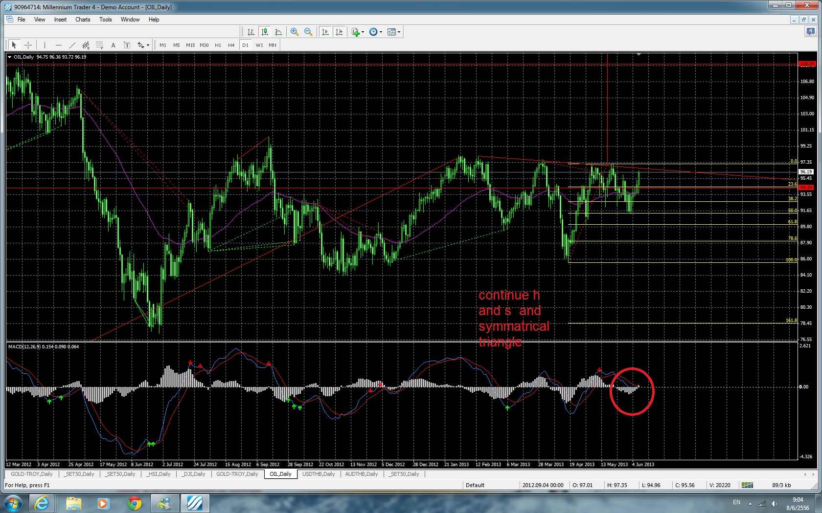822x513 pixels.
Task: Select the text label tool
Action: [113, 45]
